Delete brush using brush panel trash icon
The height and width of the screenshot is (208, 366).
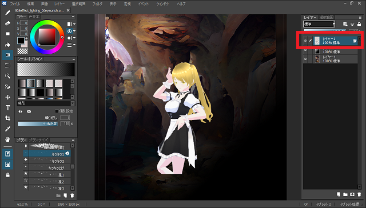72,195
